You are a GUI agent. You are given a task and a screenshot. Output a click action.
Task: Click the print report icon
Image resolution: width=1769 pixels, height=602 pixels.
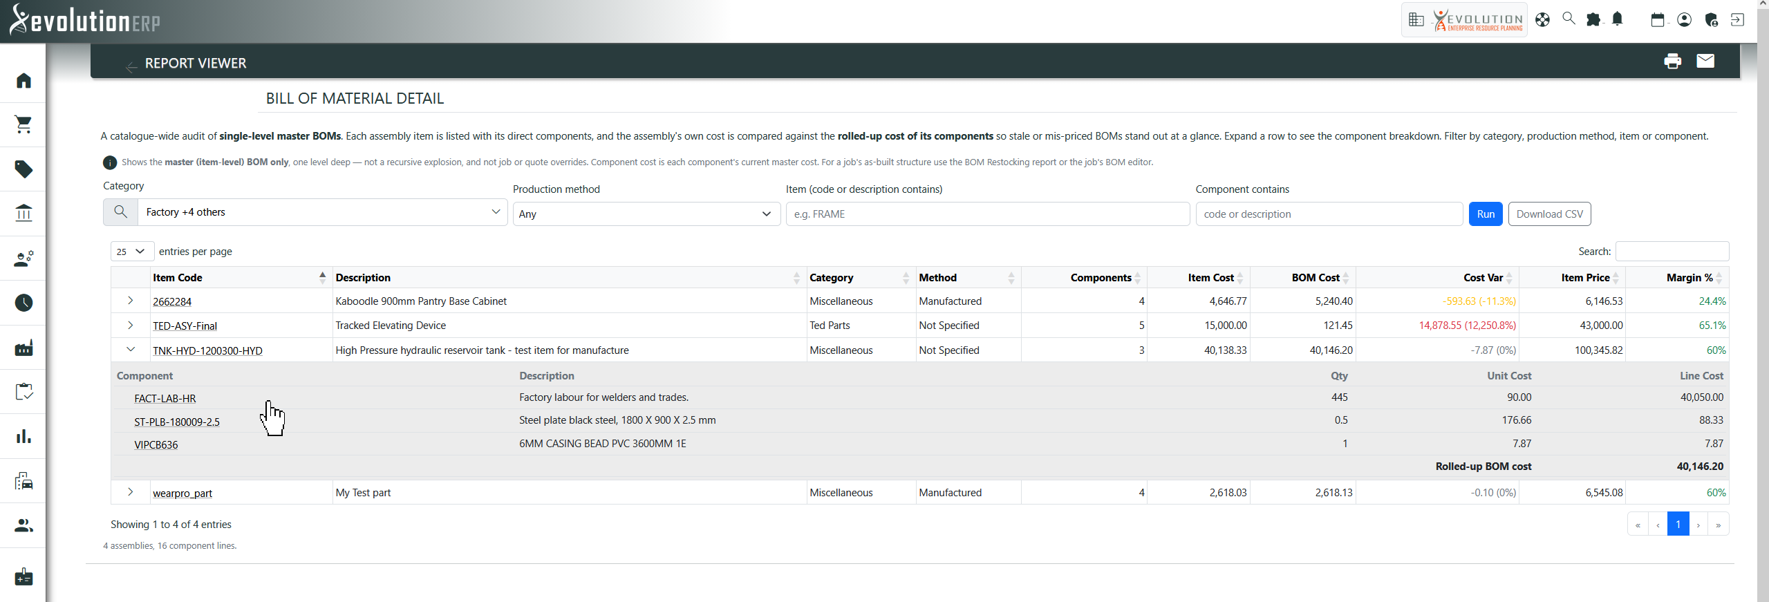(x=1672, y=62)
